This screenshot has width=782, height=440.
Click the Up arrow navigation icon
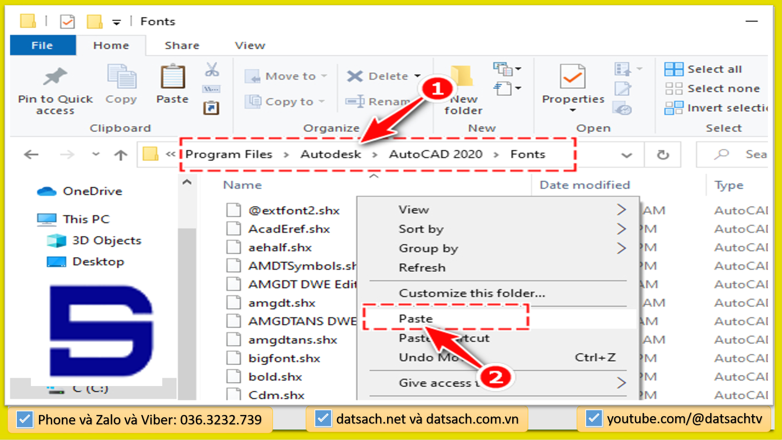point(121,154)
